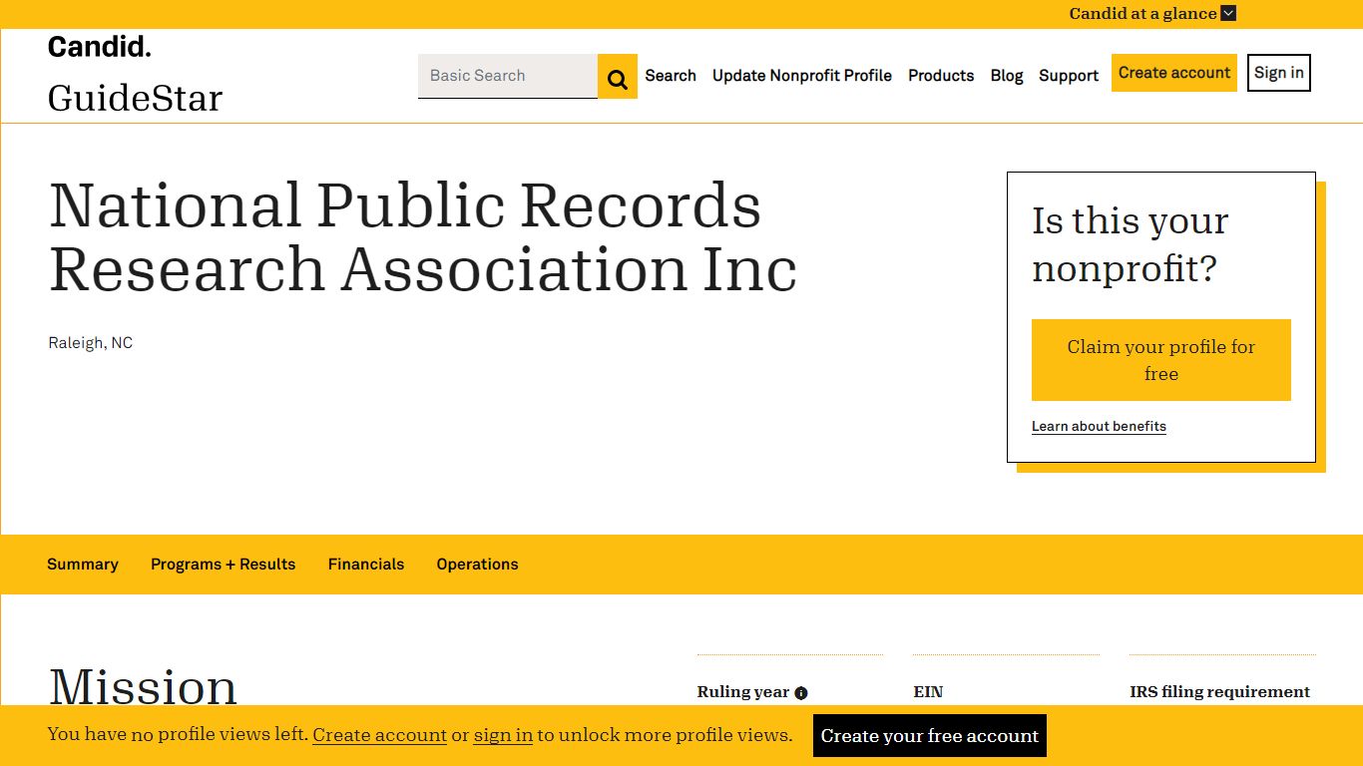
Task: Click Claim your profile for free
Action: pyautogui.click(x=1161, y=360)
